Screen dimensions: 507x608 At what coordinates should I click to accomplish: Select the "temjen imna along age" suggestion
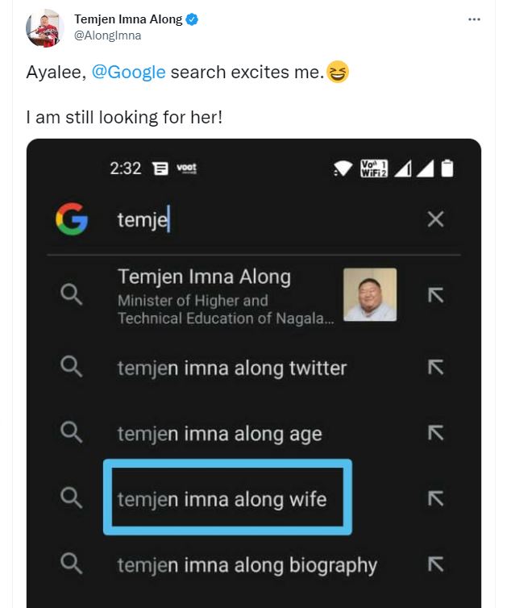[x=219, y=434]
